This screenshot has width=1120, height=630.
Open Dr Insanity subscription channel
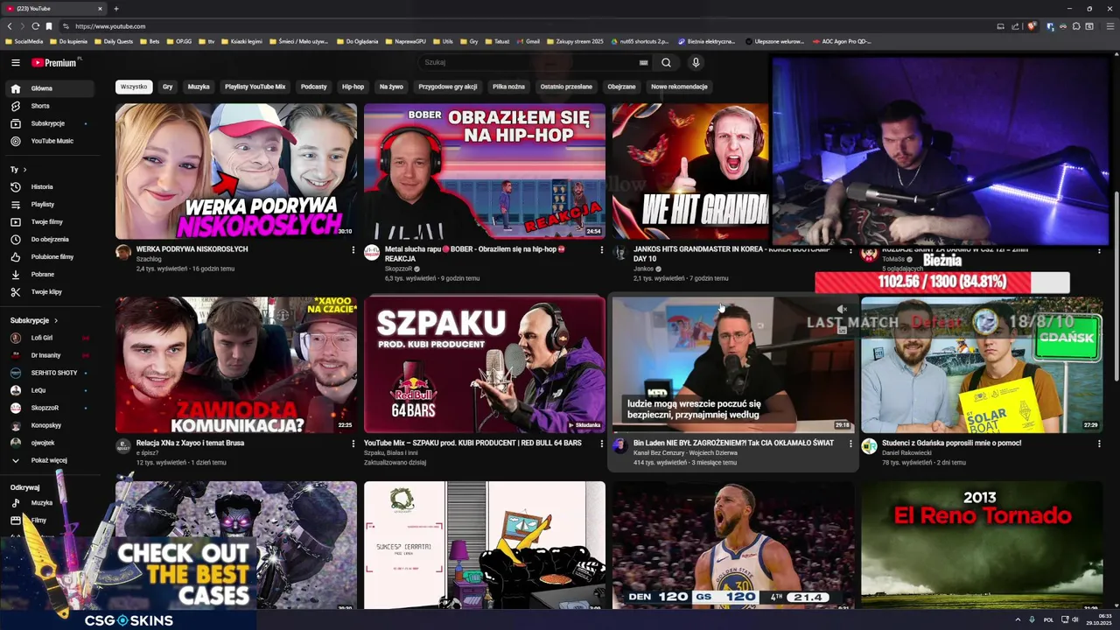click(50, 355)
